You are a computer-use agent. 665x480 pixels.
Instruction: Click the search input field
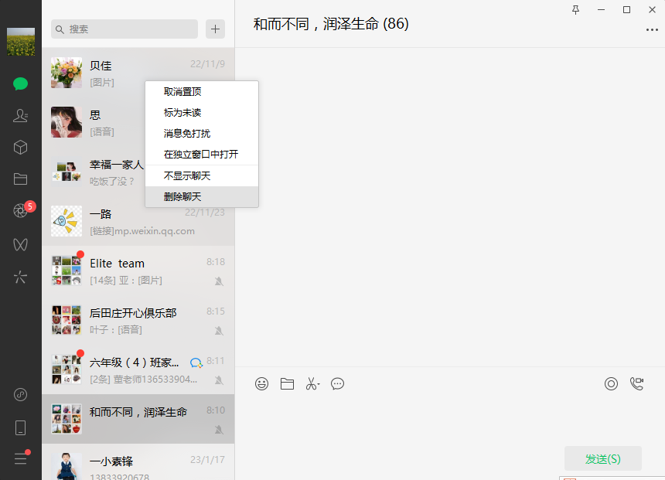124,29
